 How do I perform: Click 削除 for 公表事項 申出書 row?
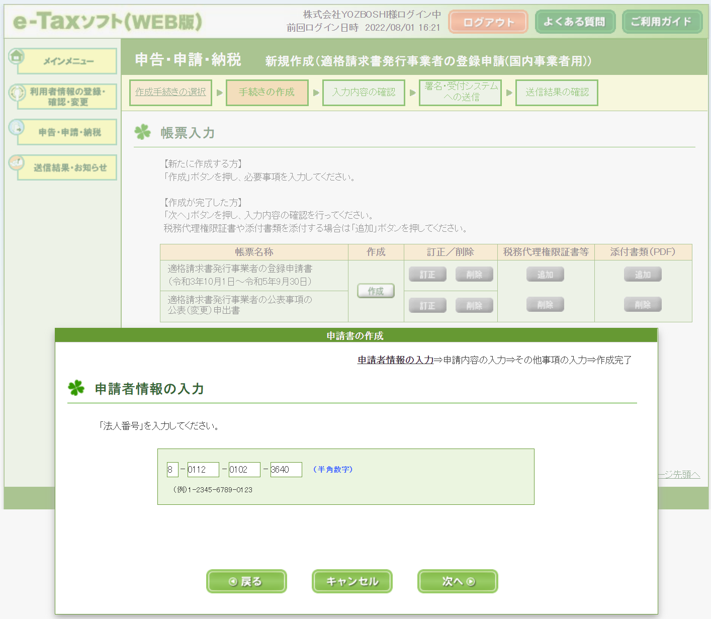point(474,306)
